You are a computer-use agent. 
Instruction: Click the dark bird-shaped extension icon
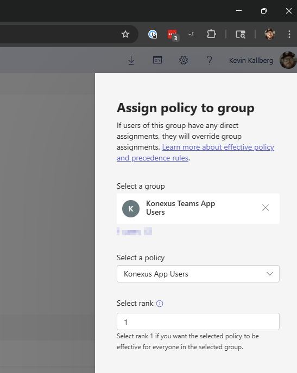pos(192,35)
